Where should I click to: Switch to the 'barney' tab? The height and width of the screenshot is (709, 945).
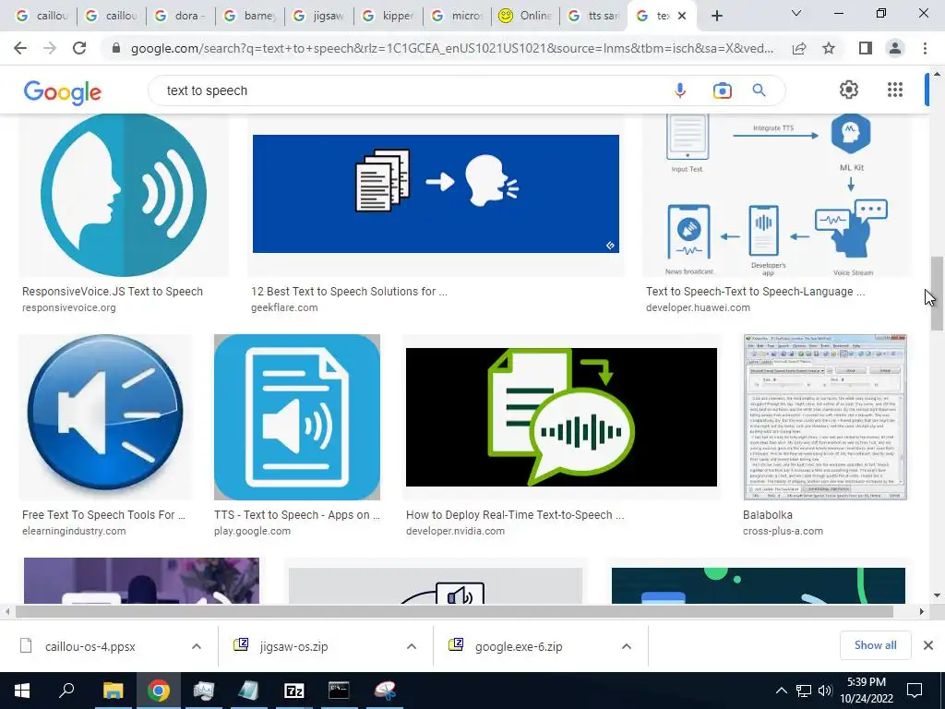coord(250,16)
